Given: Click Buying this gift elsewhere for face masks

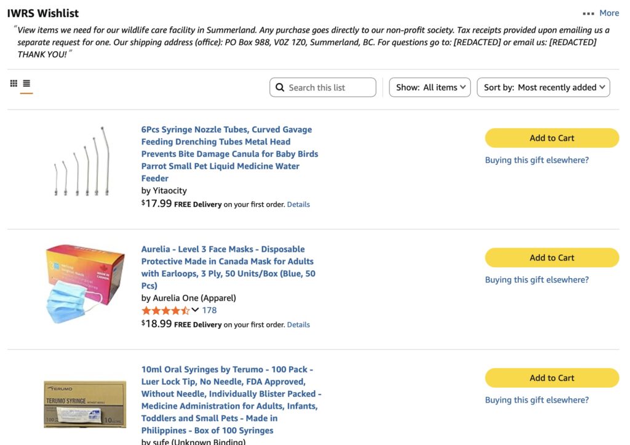Looking at the screenshot, I should (536, 279).
